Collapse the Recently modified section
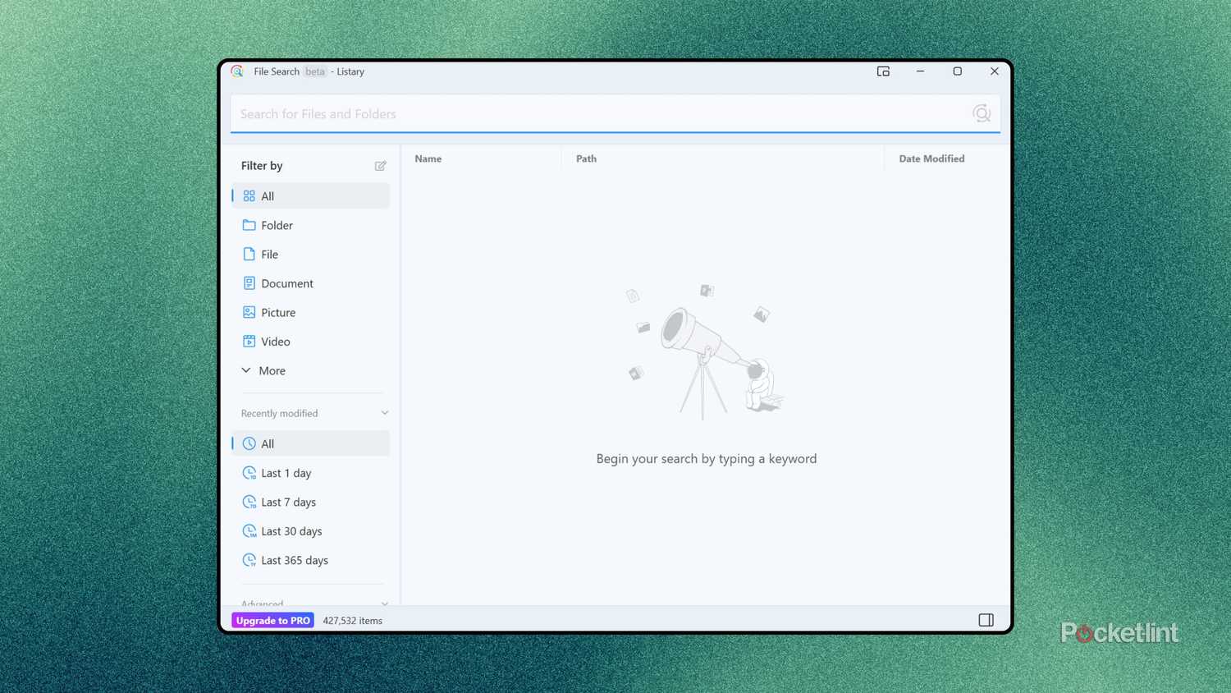This screenshot has width=1231, height=693. (x=384, y=413)
